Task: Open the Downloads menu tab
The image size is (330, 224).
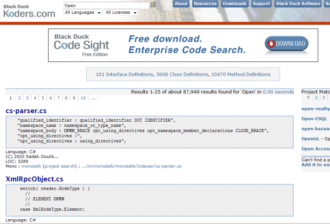Action: [235, 4]
